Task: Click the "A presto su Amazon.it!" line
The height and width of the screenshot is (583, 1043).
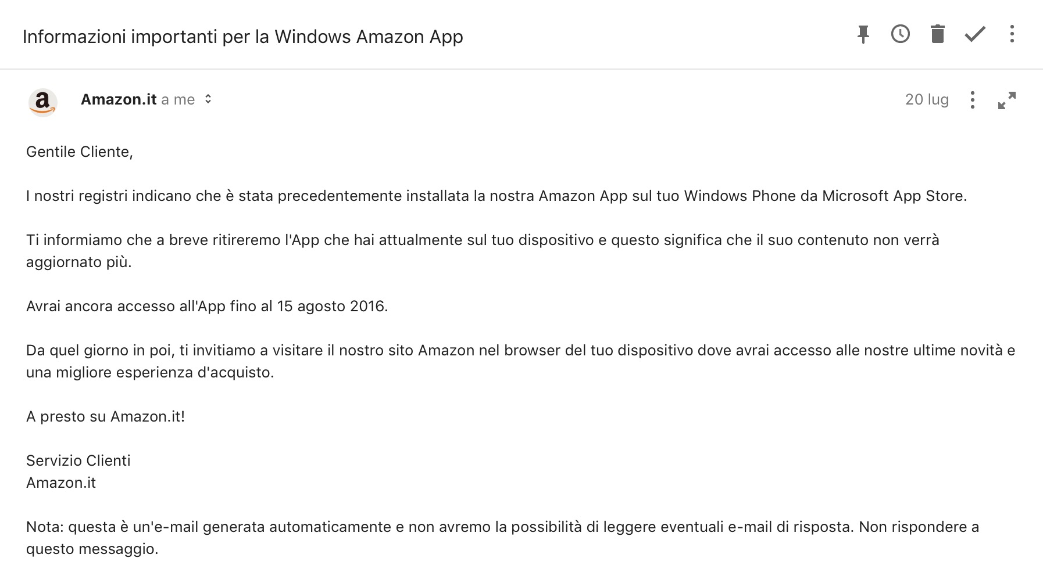Action: (105, 416)
